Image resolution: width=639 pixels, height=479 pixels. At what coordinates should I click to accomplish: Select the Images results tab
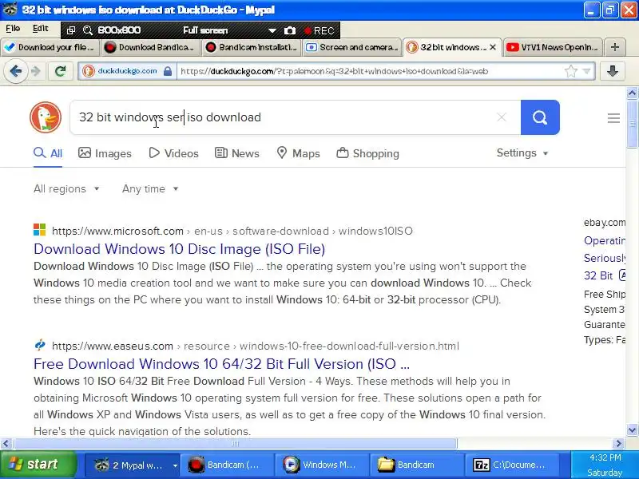tap(105, 153)
